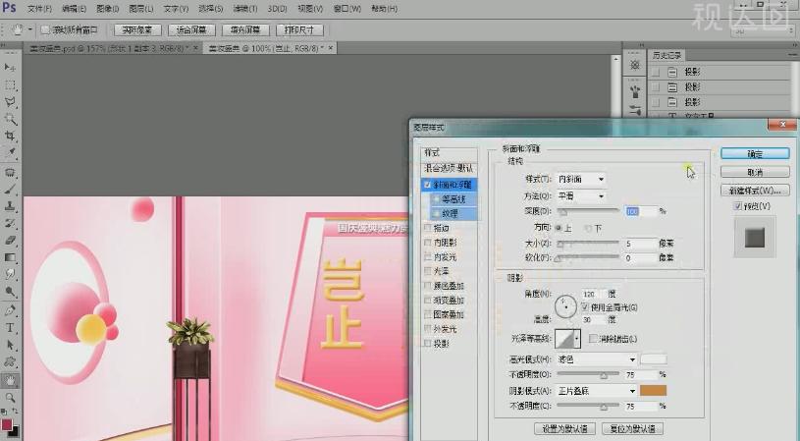Click the 取消 (Cancel) button

coord(755,172)
